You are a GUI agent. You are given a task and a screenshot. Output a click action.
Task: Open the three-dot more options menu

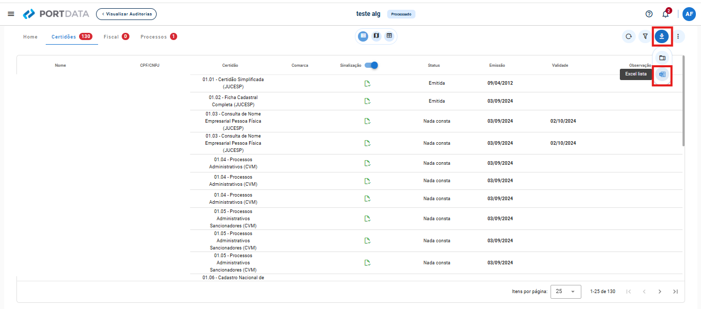pyautogui.click(x=678, y=36)
